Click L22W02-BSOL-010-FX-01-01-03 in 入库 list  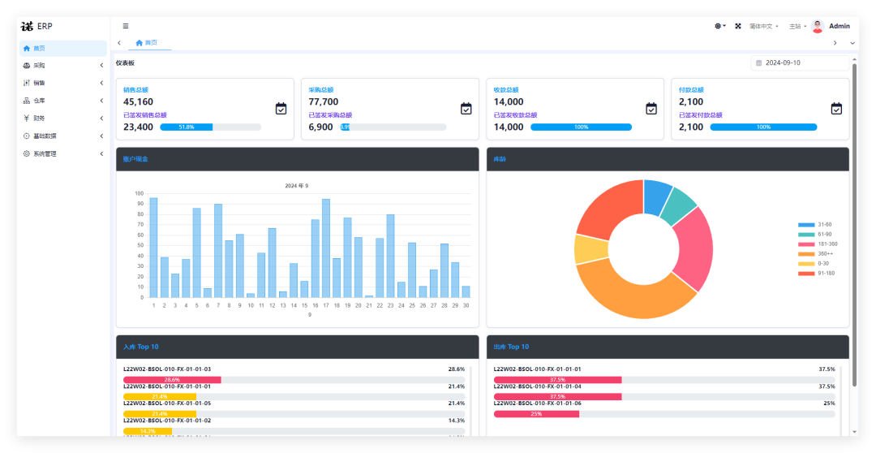[167, 369]
